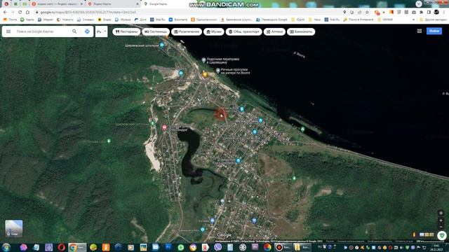449x252 pixels.
Task: Open the Extensions puzzle icon
Action: pyautogui.click(x=421, y=13)
